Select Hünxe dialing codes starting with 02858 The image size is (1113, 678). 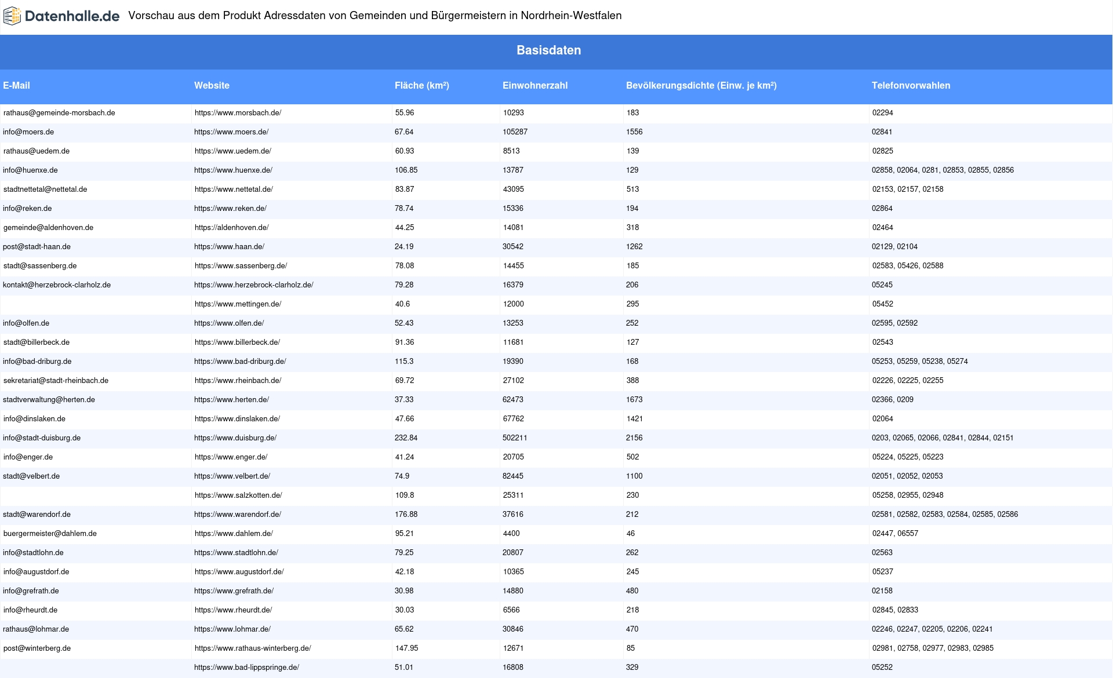click(943, 170)
